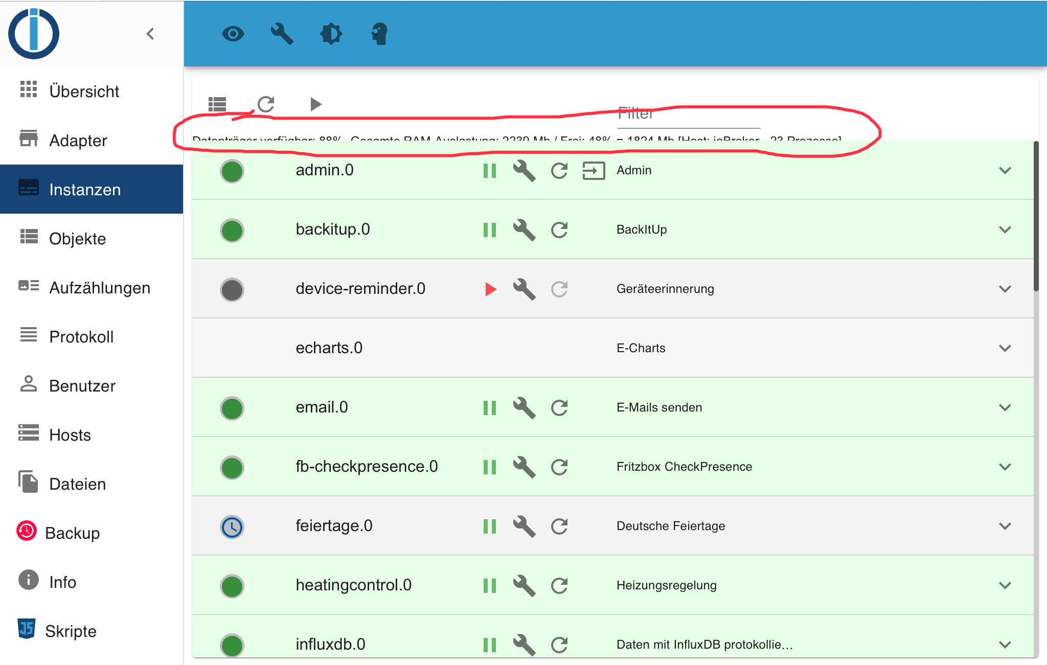Click the eye view-mode icon in header

click(234, 34)
